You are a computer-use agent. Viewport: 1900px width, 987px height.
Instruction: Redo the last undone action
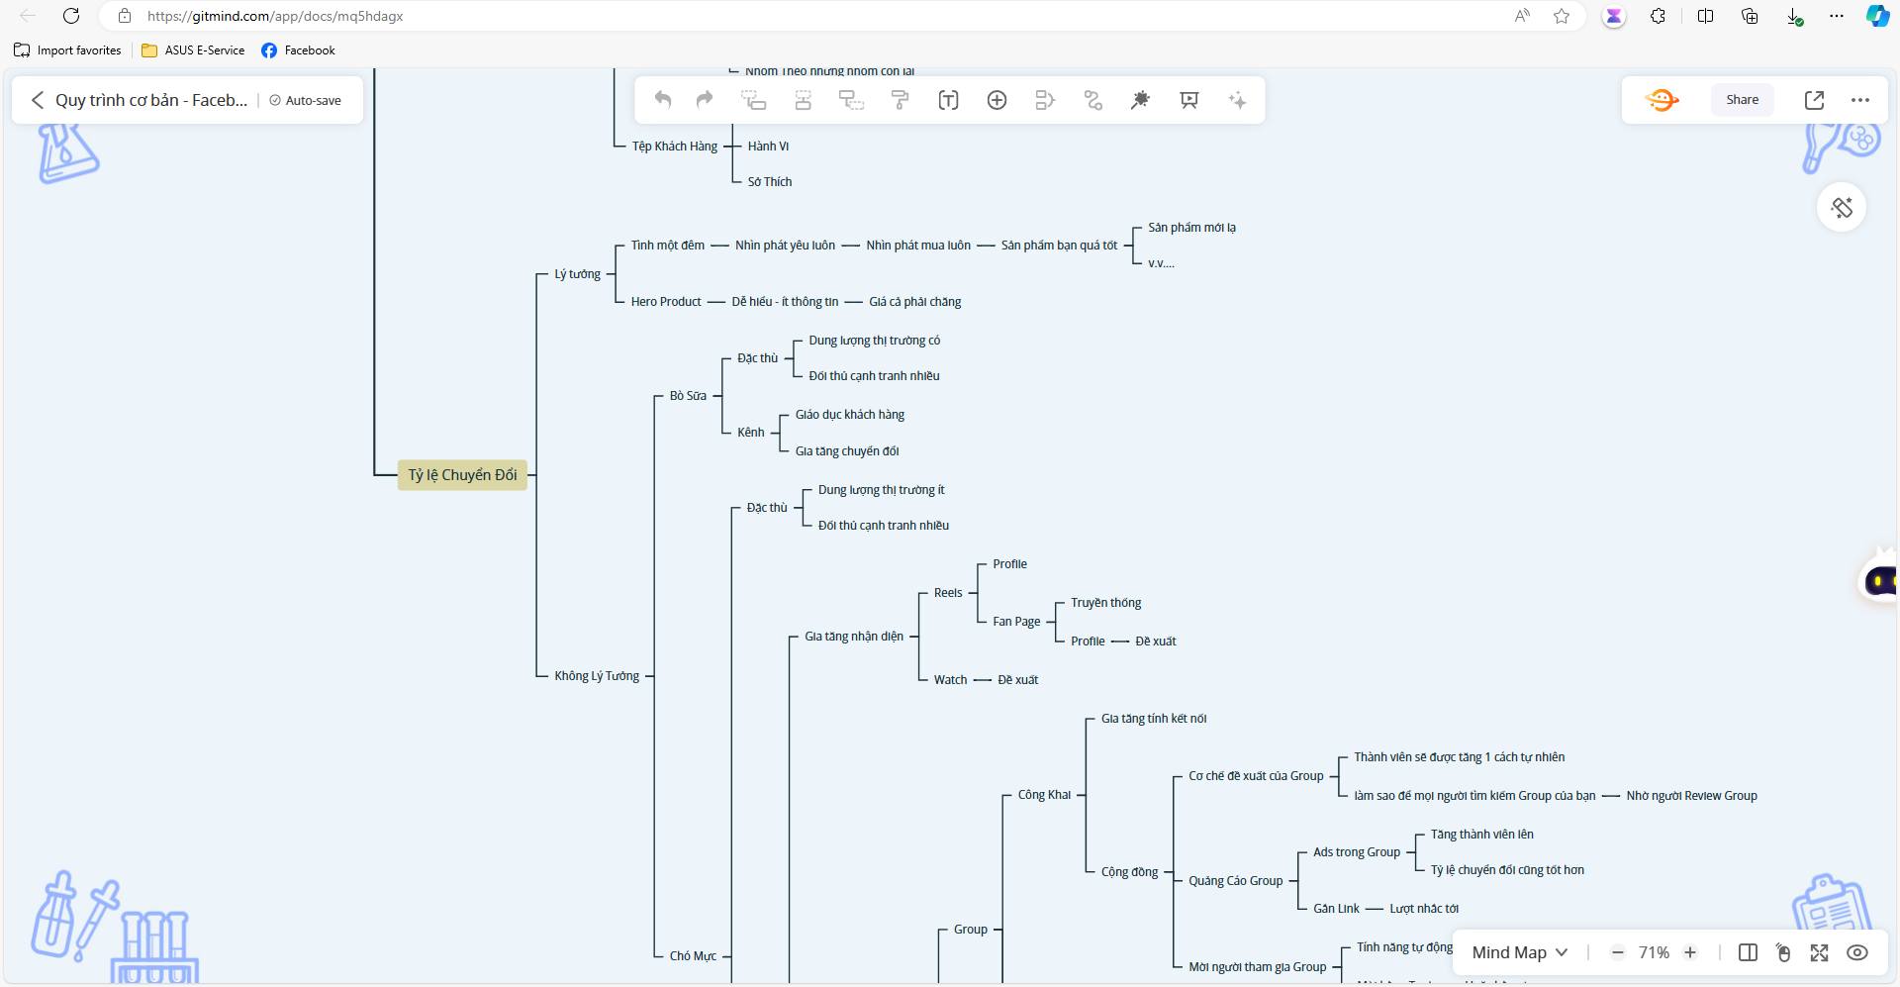(705, 100)
